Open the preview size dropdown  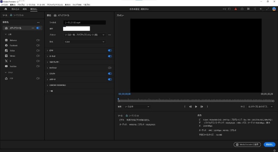click(260, 106)
